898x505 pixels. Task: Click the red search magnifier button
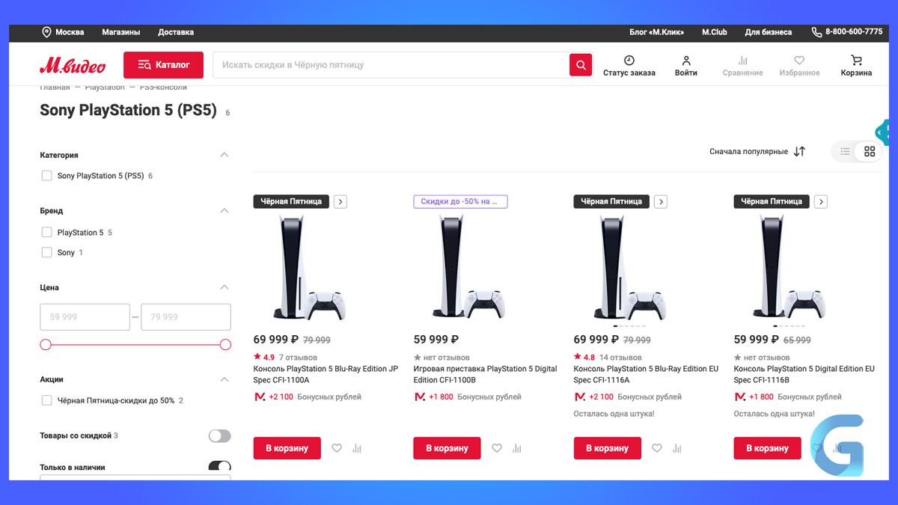click(581, 65)
